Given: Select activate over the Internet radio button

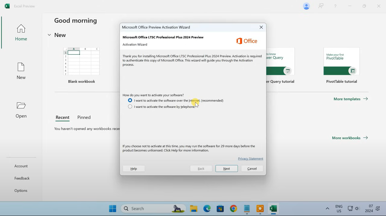Looking at the screenshot, I should tap(130, 100).
